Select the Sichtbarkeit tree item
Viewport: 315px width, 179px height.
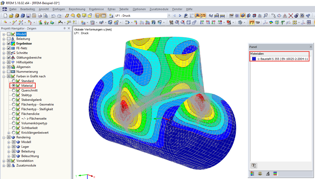[29, 128]
